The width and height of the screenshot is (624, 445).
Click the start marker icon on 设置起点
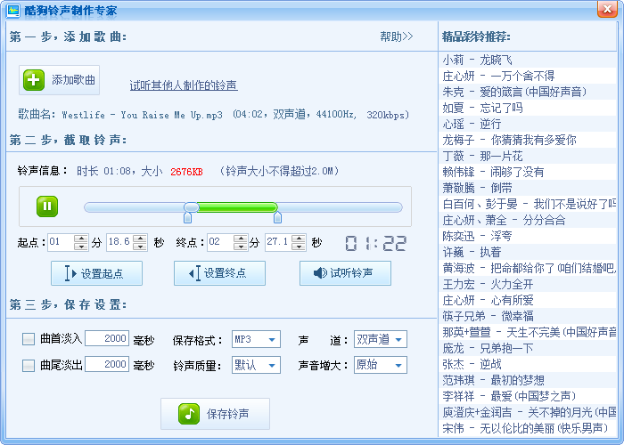[x=70, y=273]
